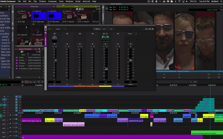Add effect insert on Master strip
The height and width of the screenshot is (139, 223).
(x=130, y=44)
